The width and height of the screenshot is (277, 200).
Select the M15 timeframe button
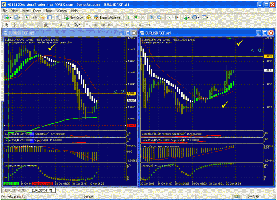(103, 25)
